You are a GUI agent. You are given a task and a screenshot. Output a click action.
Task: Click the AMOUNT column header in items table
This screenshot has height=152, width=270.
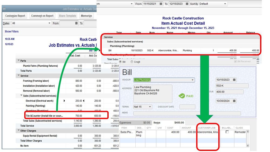click(186, 128)
